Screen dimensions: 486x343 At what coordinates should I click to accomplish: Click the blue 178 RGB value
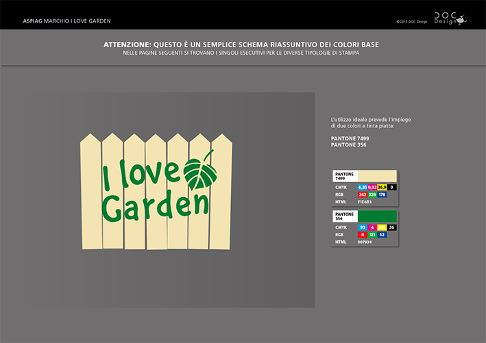pyautogui.click(x=382, y=194)
